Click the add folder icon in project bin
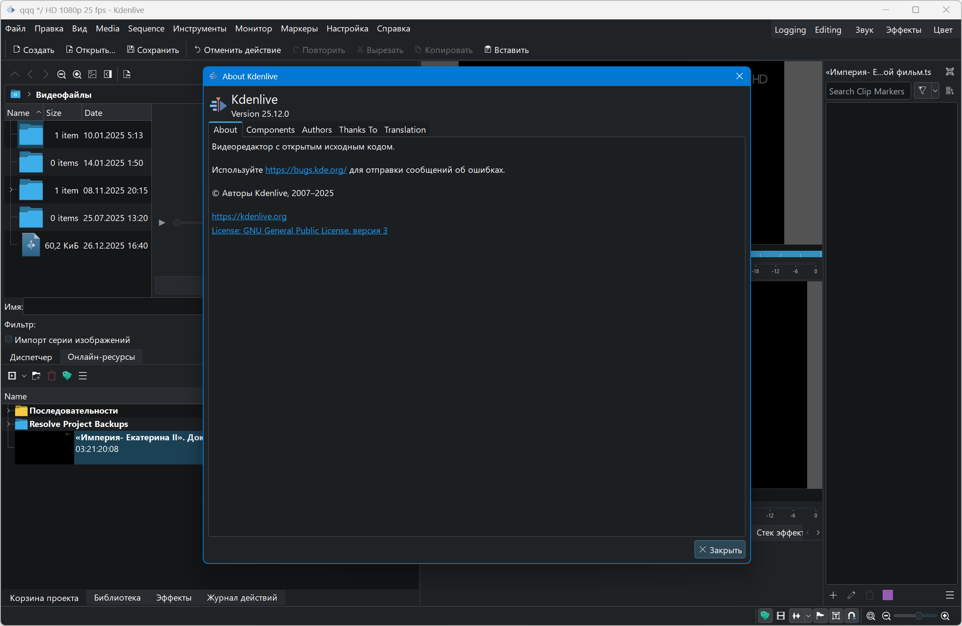Viewport: 962px width, 626px height. point(36,376)
